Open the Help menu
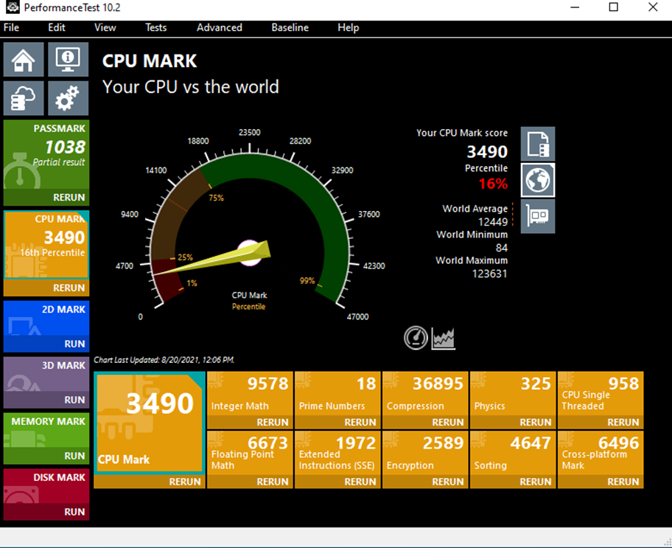The height and width of the screenshot is (548, 672). tap(348, 27)
